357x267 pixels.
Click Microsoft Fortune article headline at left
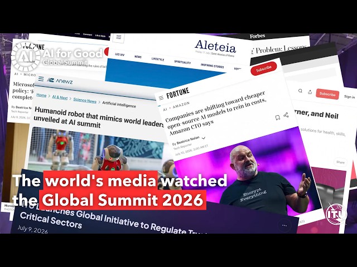(x=23, y=91)
